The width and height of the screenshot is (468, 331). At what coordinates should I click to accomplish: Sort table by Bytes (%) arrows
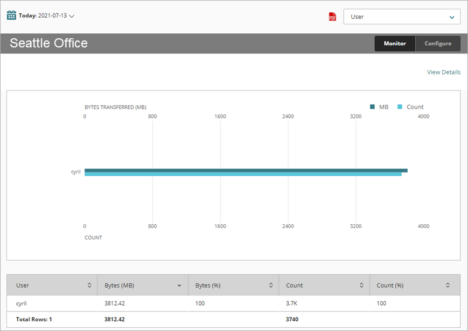tap(270, 285)
